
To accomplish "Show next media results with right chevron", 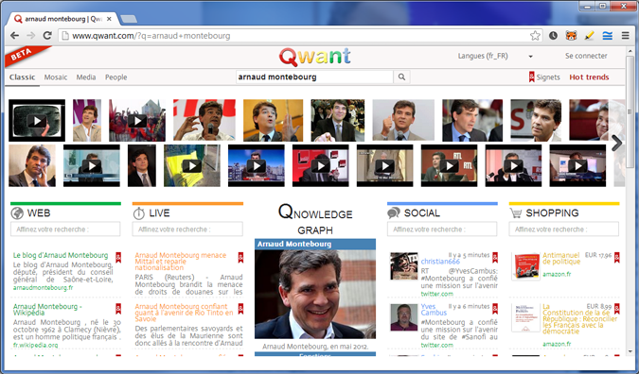I will (x=616, y=143).
